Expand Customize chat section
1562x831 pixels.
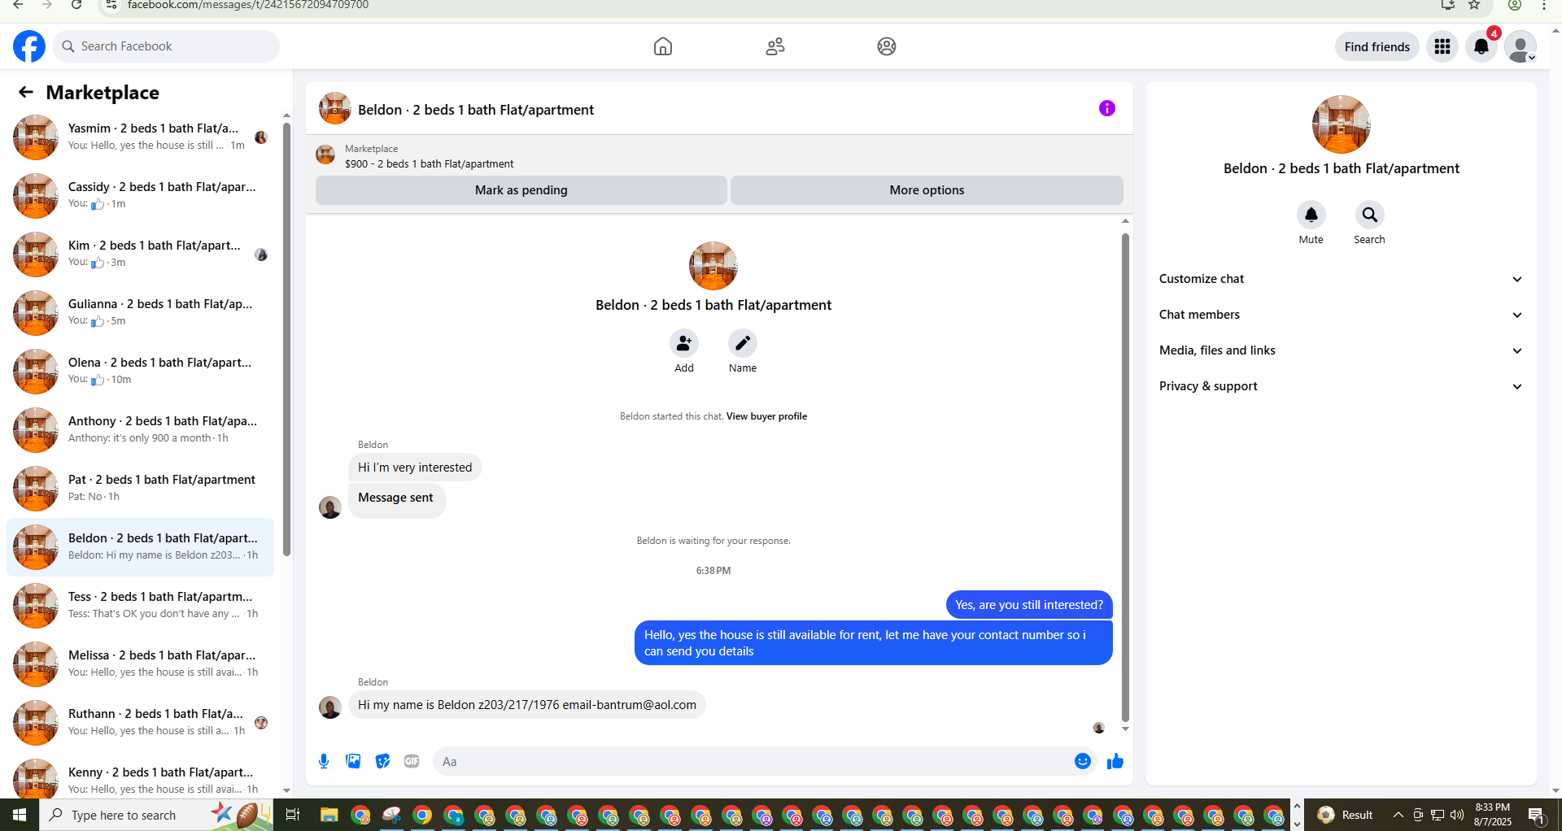(1342, 279)
